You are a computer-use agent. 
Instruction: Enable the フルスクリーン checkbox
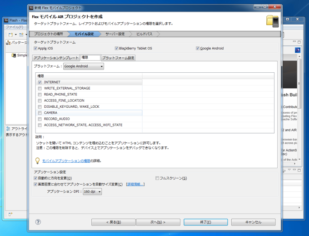157,178
